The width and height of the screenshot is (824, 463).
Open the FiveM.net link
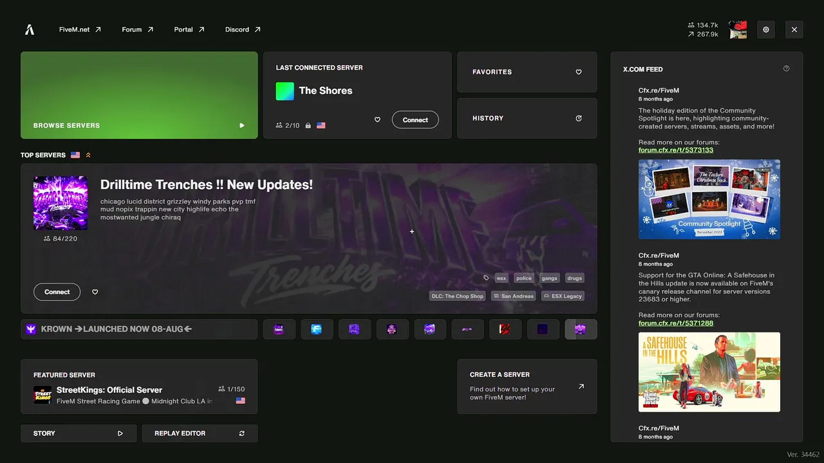tap(80, 30)
